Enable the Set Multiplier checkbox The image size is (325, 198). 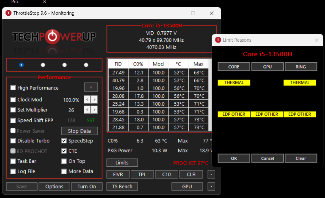click(13, 110)
